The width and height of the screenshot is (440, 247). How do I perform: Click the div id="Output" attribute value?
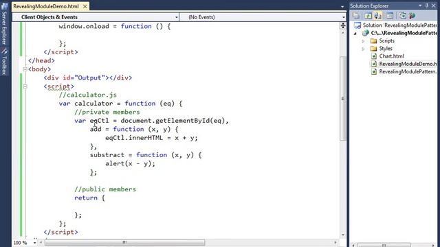point(89,78)
